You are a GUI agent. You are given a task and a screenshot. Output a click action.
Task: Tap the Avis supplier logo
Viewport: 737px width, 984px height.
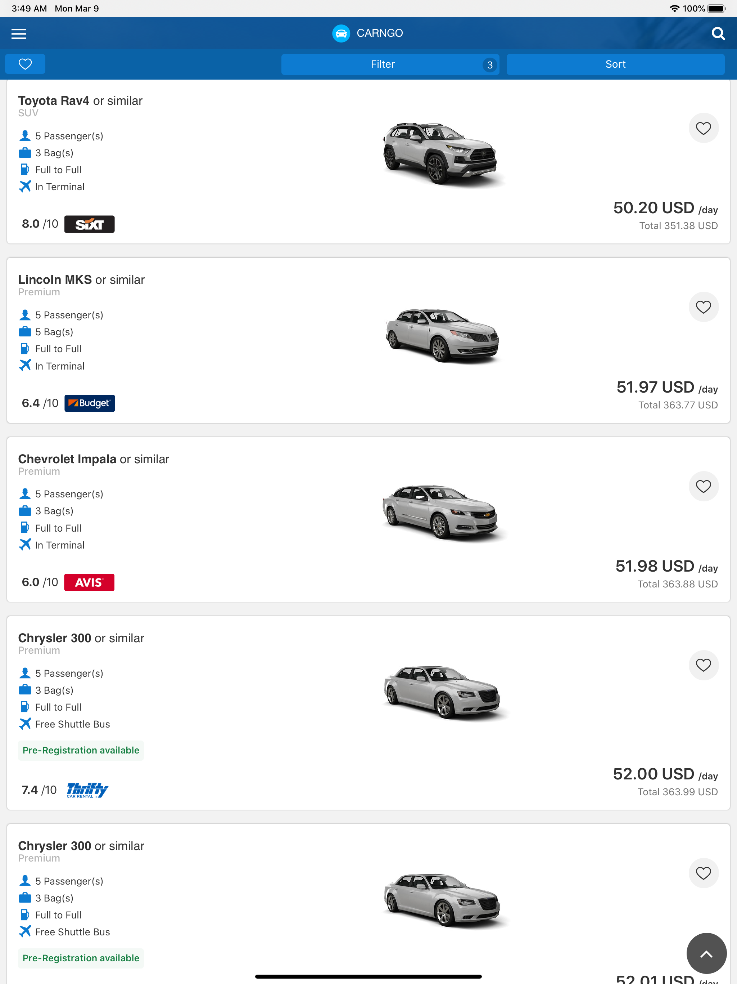coord(89,582)
